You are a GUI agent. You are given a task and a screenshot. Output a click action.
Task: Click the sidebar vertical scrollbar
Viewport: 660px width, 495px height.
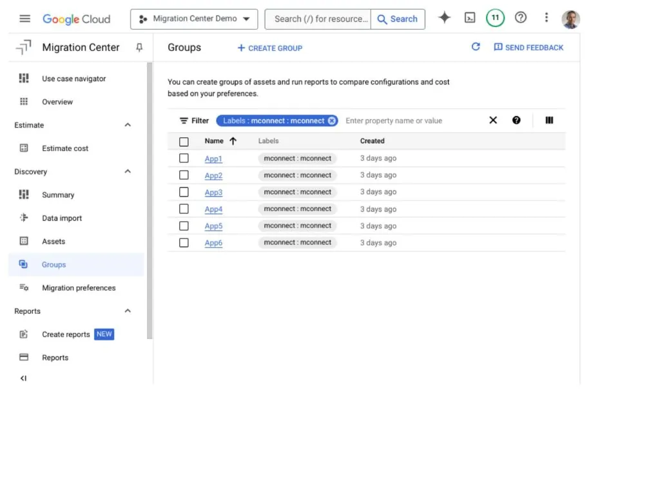click(x=150, y=200)
